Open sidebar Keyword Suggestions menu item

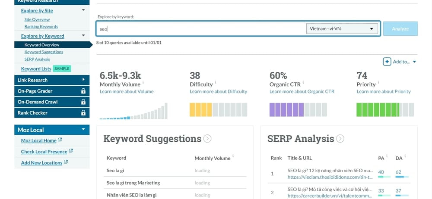tap(44, 52)
